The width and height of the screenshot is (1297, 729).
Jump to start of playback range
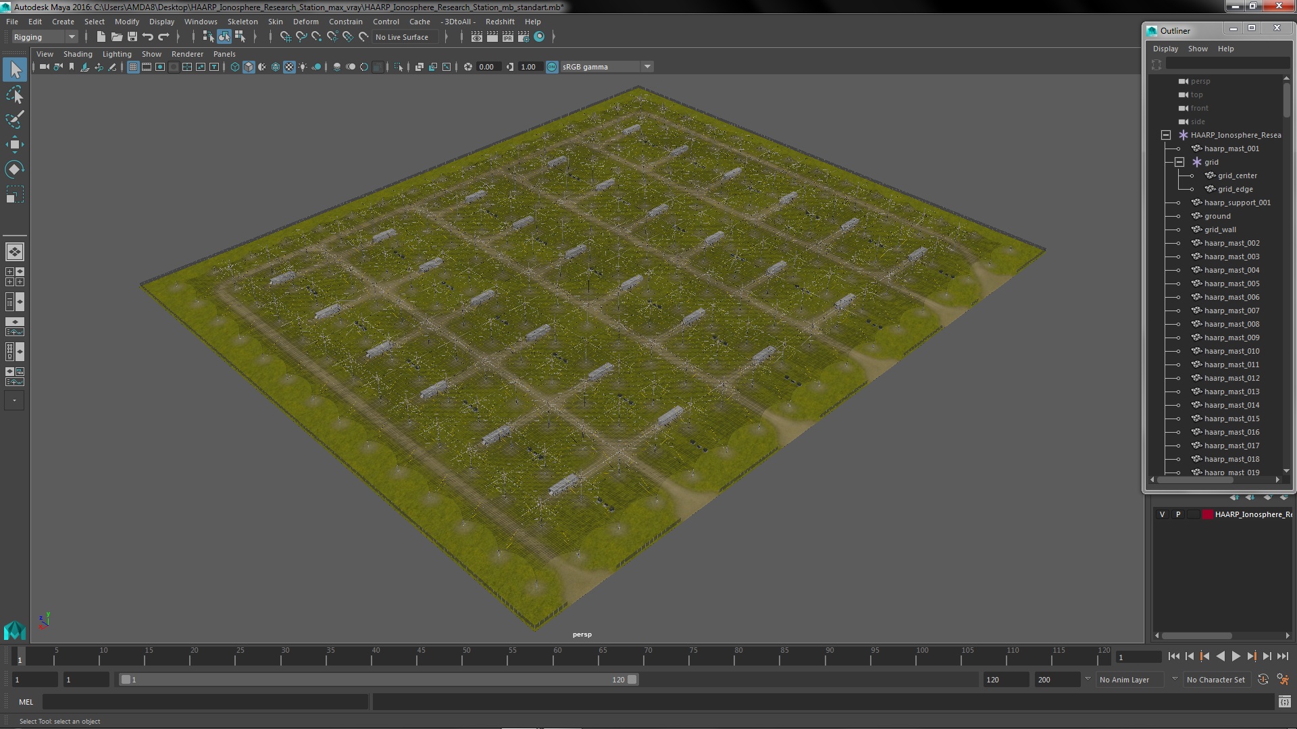(x=1173, y=657)
